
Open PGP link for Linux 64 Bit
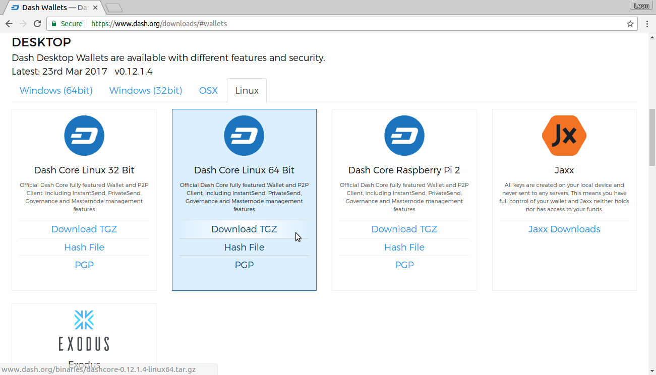coord(244,265)
